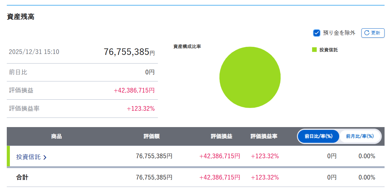Click the blue checkmark icon beside 預り金を除外

317,33
